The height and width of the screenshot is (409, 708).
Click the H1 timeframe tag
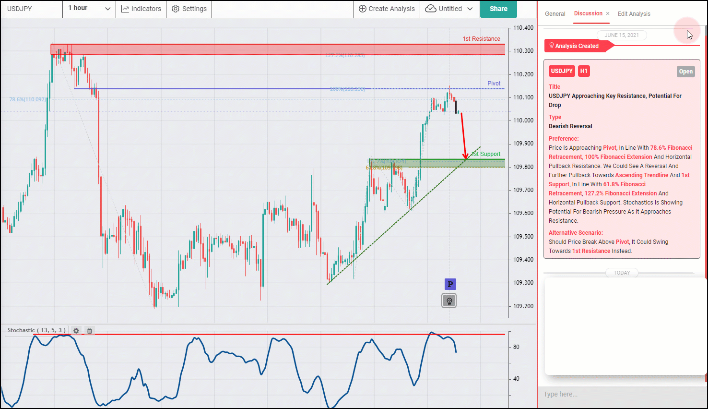click(x=584, y=71)
